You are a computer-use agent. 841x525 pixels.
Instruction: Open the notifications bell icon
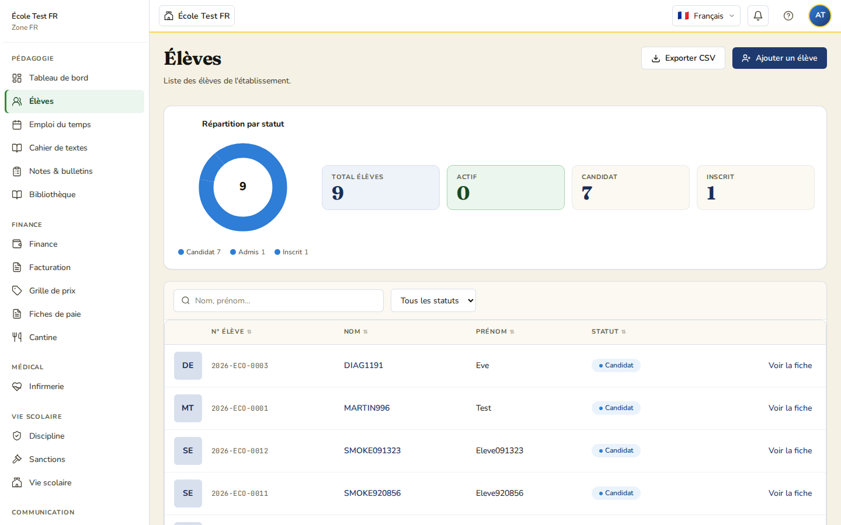pyautogui.click(x=758, y=16)
